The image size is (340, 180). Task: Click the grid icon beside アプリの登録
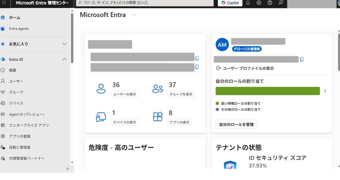[3, 136]
